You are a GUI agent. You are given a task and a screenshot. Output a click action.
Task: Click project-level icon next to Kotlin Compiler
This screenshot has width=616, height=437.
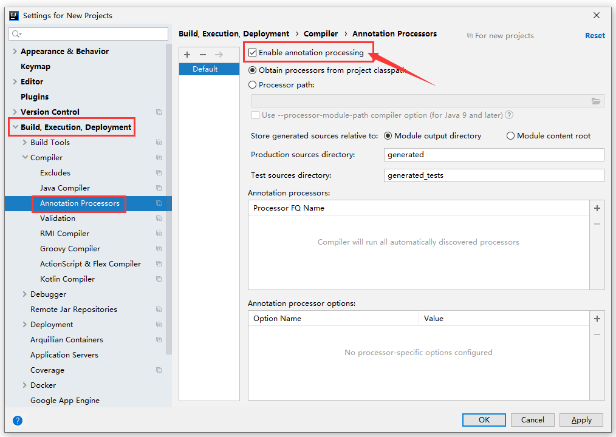click(x=159, y=279)
